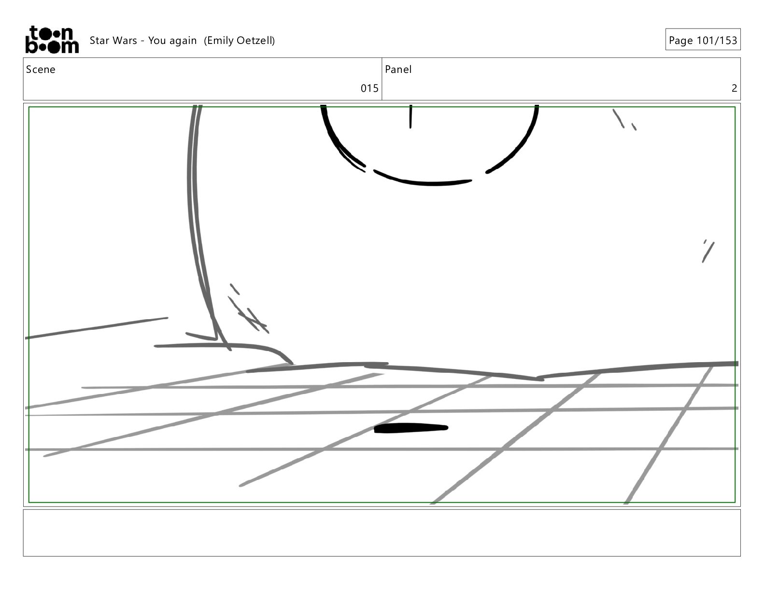Select the panel number "2"
Screen dimensions: 765x591
734,88
